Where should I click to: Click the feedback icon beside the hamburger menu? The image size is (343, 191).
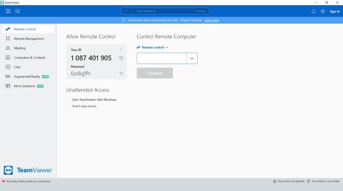tap(18, 11)
